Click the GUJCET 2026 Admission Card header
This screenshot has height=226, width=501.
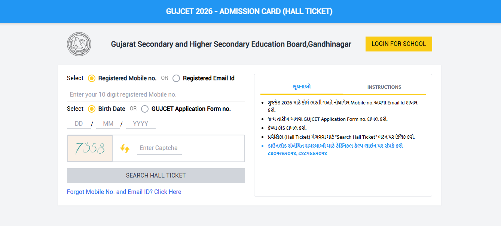tap(250, 11)
